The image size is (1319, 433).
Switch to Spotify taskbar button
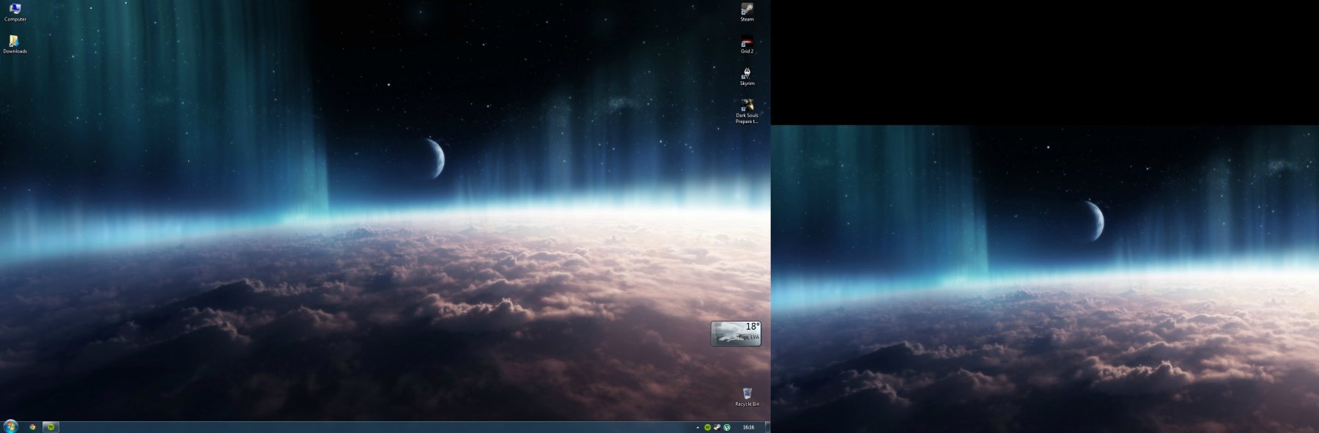click(50, 427)
